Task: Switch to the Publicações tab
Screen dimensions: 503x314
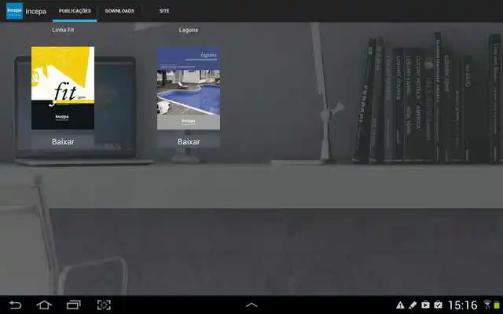Action: (x=75, y=11)
